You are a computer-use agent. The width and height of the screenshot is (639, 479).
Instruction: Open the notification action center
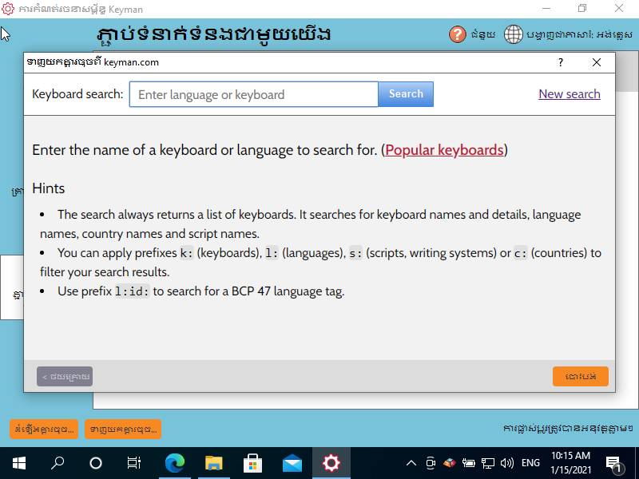[613, 463]
